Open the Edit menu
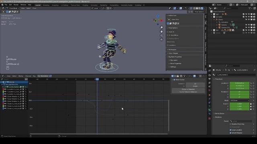 click(10, 5)
